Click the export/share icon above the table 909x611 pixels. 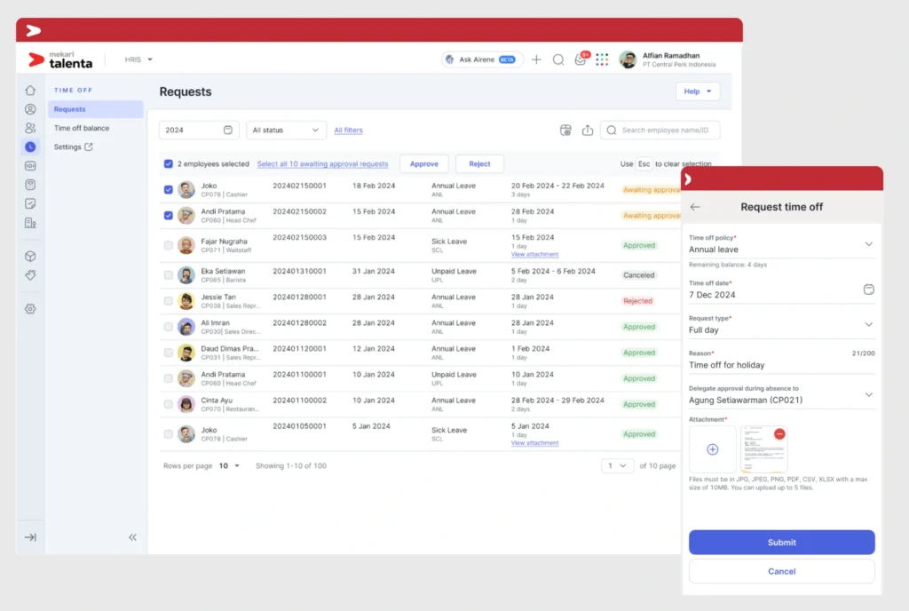point(588,130)
